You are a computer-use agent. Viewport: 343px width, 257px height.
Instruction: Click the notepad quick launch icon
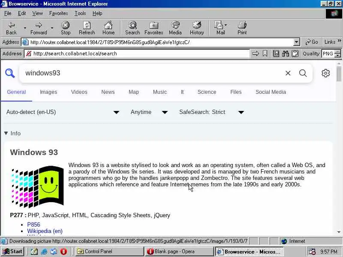click(34, 251)
